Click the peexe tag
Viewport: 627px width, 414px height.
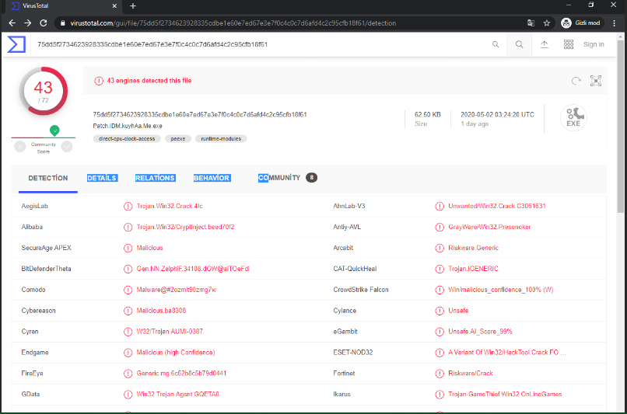click(x=178, y=138)
